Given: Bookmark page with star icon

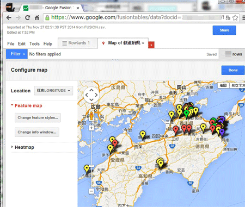Looking at the screenshot, I should [235, 17].
